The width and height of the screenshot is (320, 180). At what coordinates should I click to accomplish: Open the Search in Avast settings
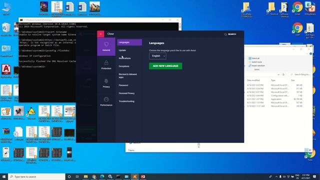point(230,34)
